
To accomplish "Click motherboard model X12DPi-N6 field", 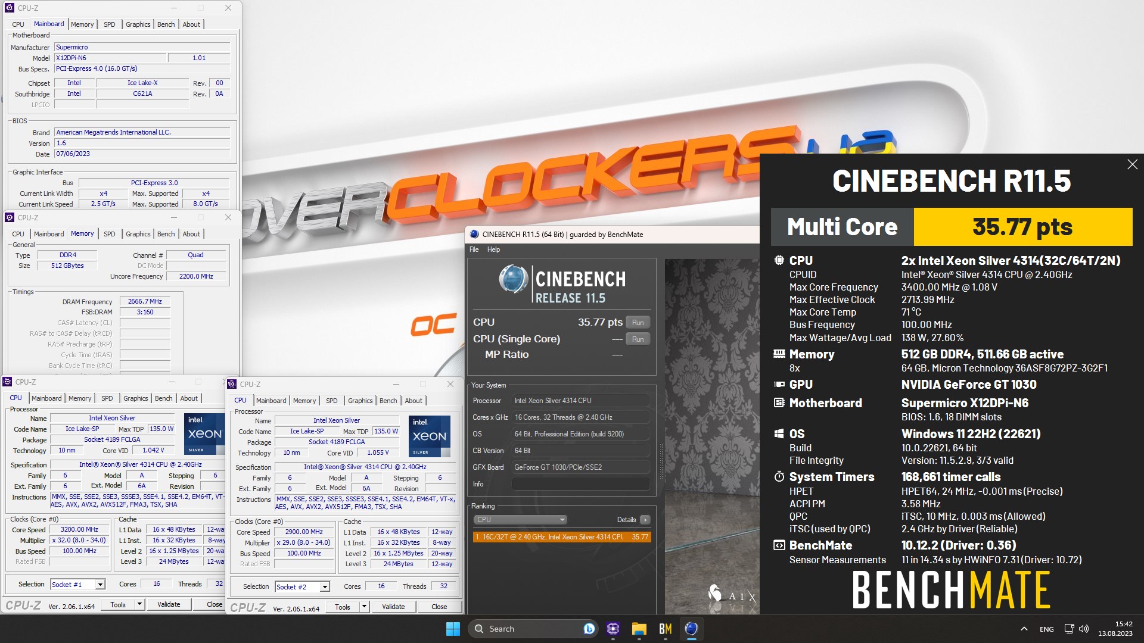I will click(110, 58).
